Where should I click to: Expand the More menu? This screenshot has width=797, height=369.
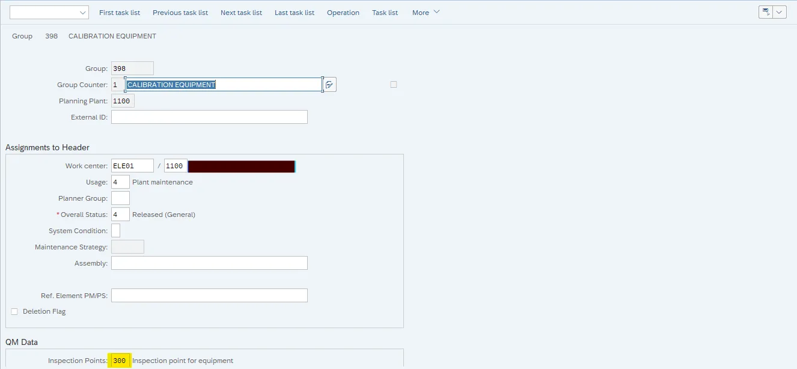(426, 13)
